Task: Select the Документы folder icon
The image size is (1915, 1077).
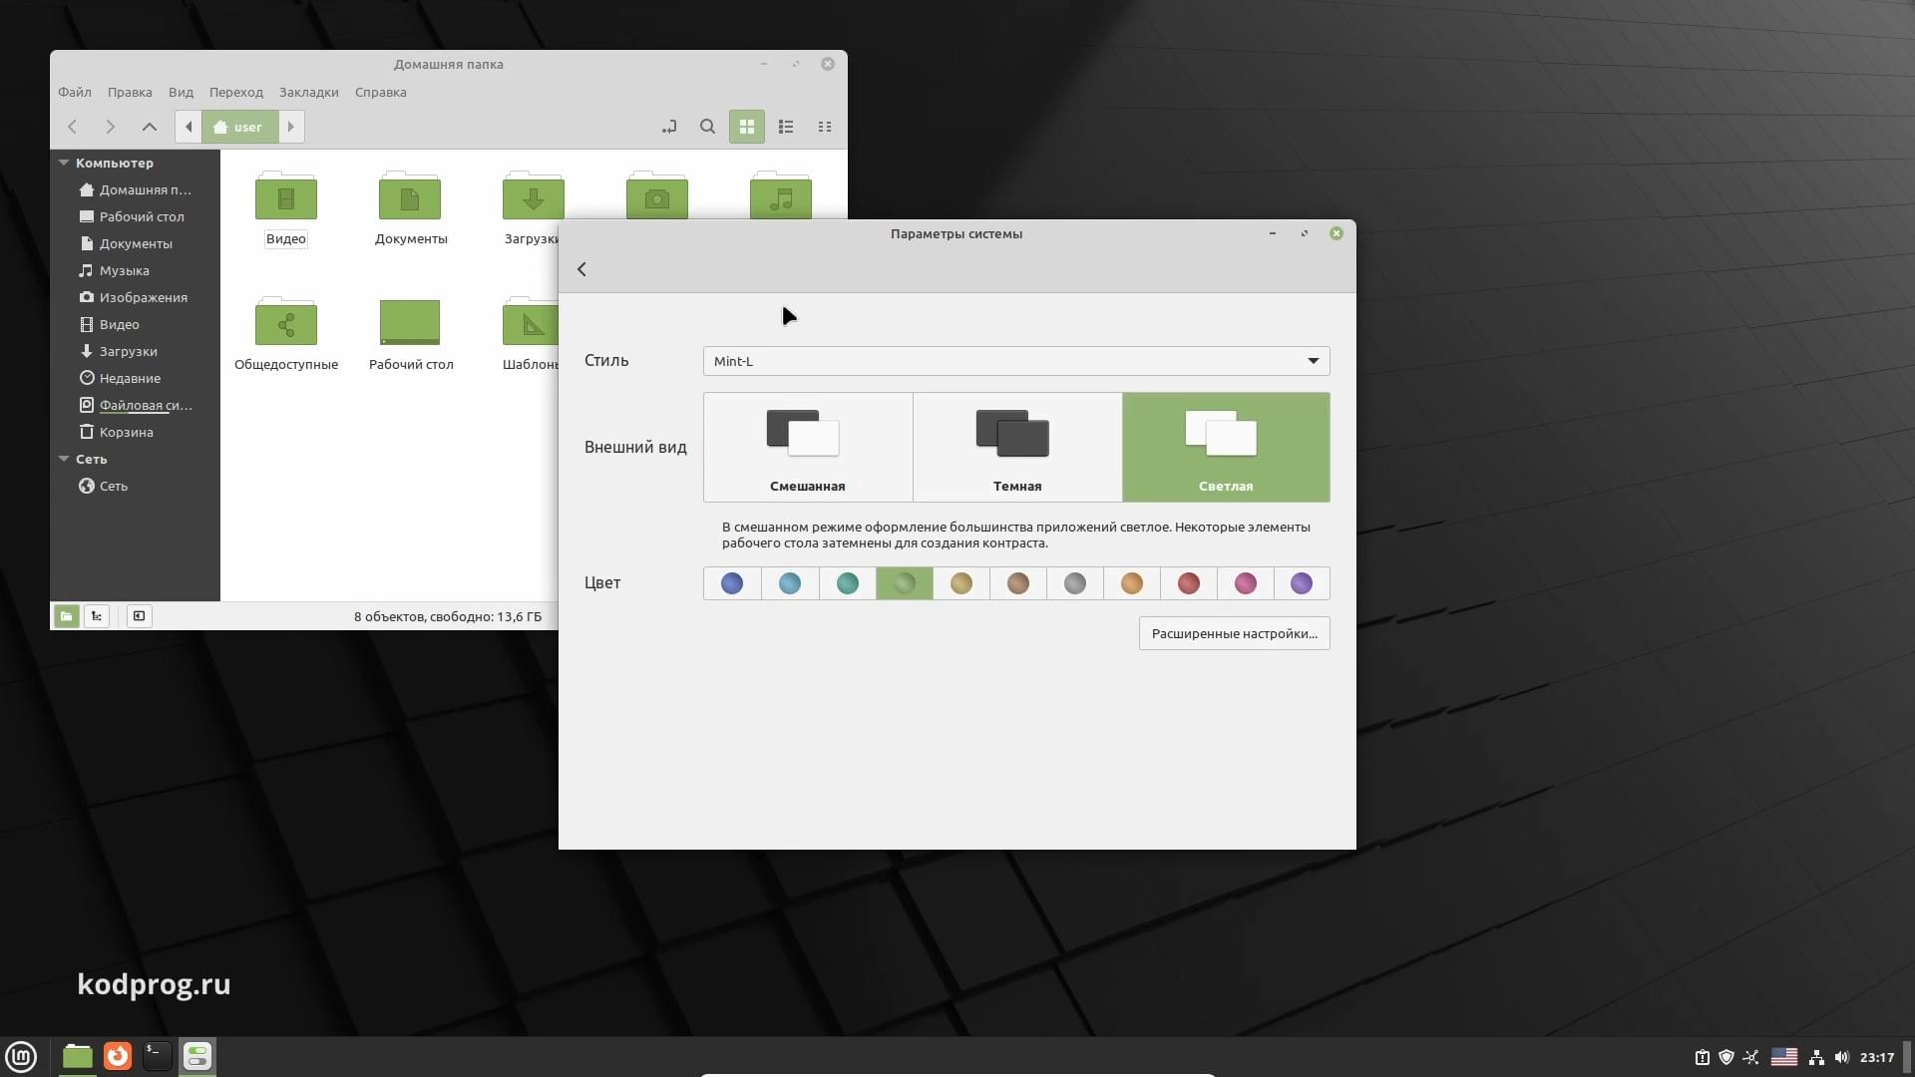Action: click(410, 196)
